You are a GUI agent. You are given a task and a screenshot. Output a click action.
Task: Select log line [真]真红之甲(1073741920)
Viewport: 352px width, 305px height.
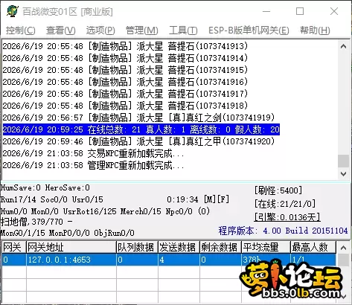pyautogui.click(x=138, y=141)
